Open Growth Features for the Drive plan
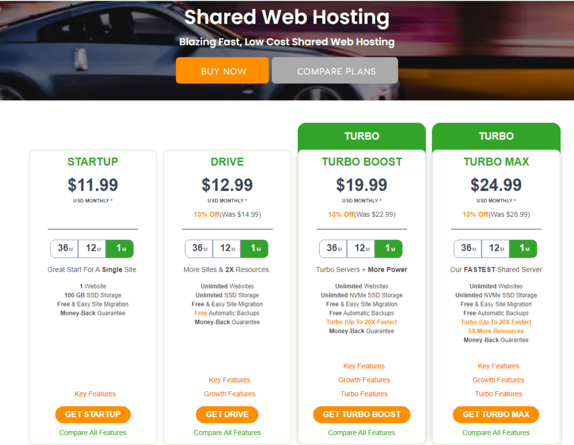The width and height of the screenshot is (574, 445). pyautogui.click(x=229, y=393)
